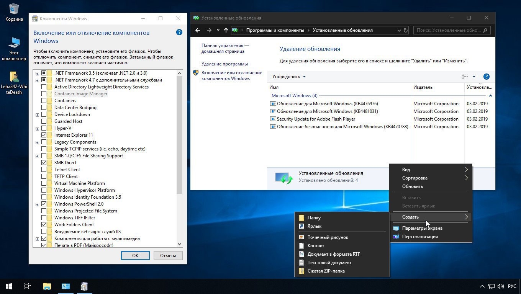
Task: Click the help icon in Компоненты Windows dialog
Action: point(179,32)
